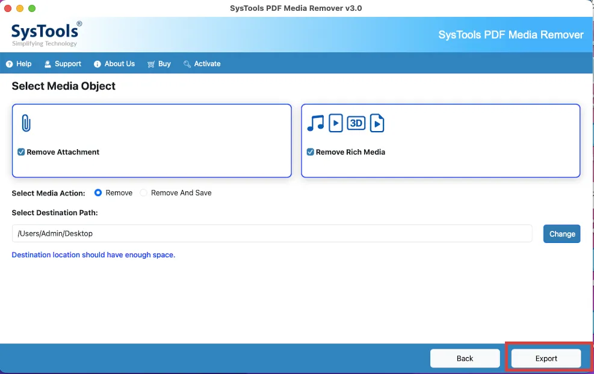Screen dimensions: 594x374
Task: Click the Back button
Action: [465, 358]
